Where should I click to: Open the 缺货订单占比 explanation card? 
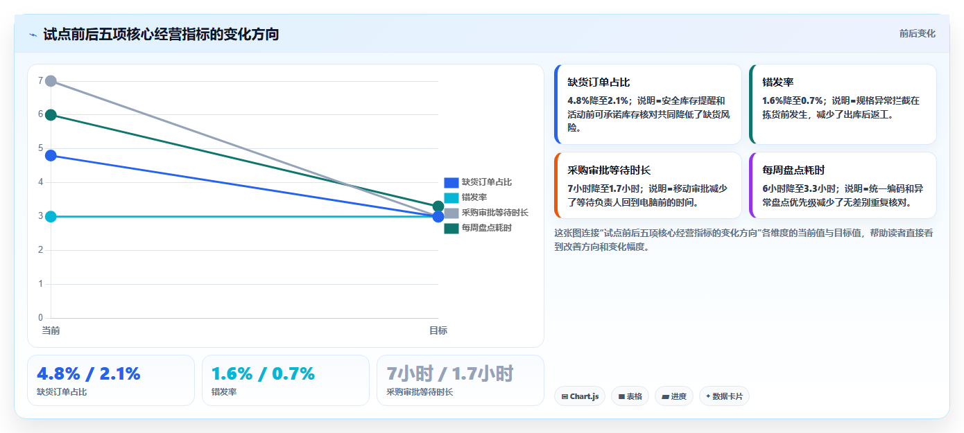pos(648,104)
